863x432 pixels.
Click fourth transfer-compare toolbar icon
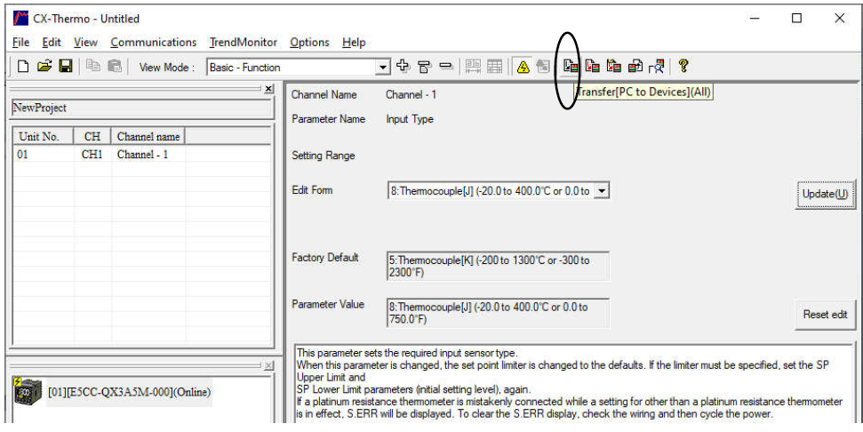pos(635,67)
